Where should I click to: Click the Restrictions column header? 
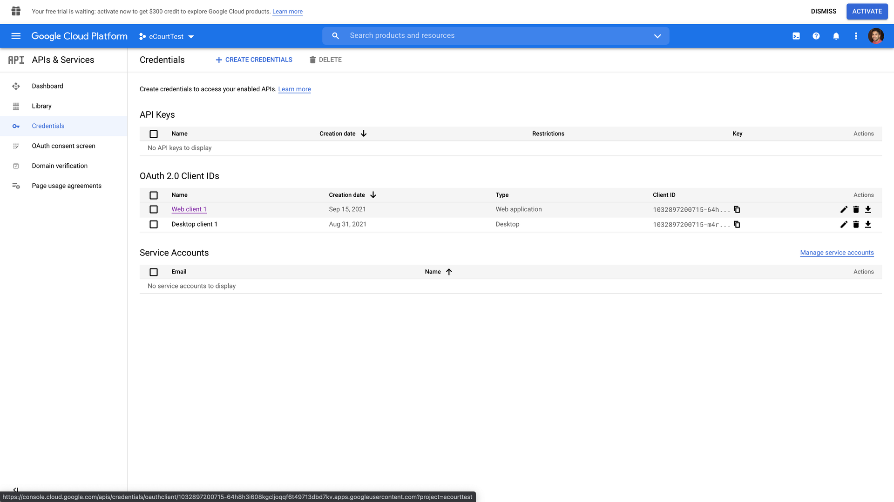click(x=548, y=134)
